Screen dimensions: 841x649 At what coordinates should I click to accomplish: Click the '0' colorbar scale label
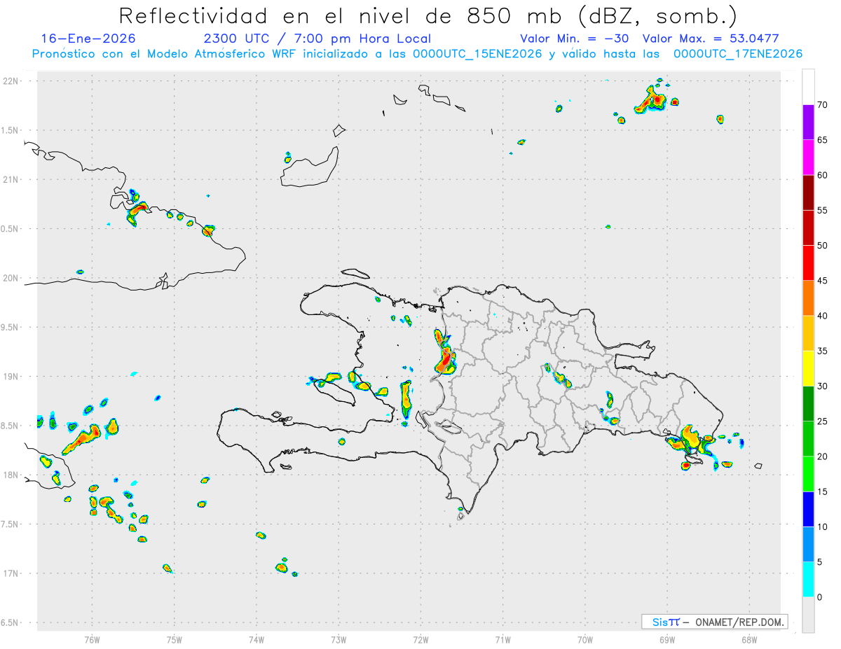pos(819,597)
